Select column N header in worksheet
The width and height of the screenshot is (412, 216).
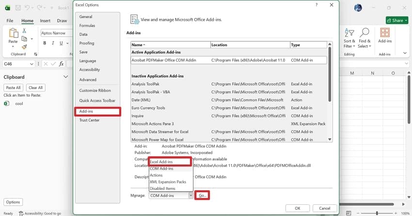(x=372, y=73)
